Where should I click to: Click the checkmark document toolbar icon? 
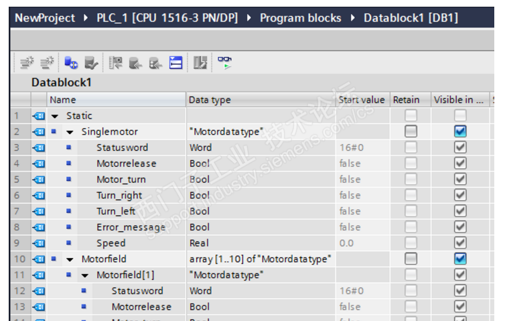(x=91, y=62)
